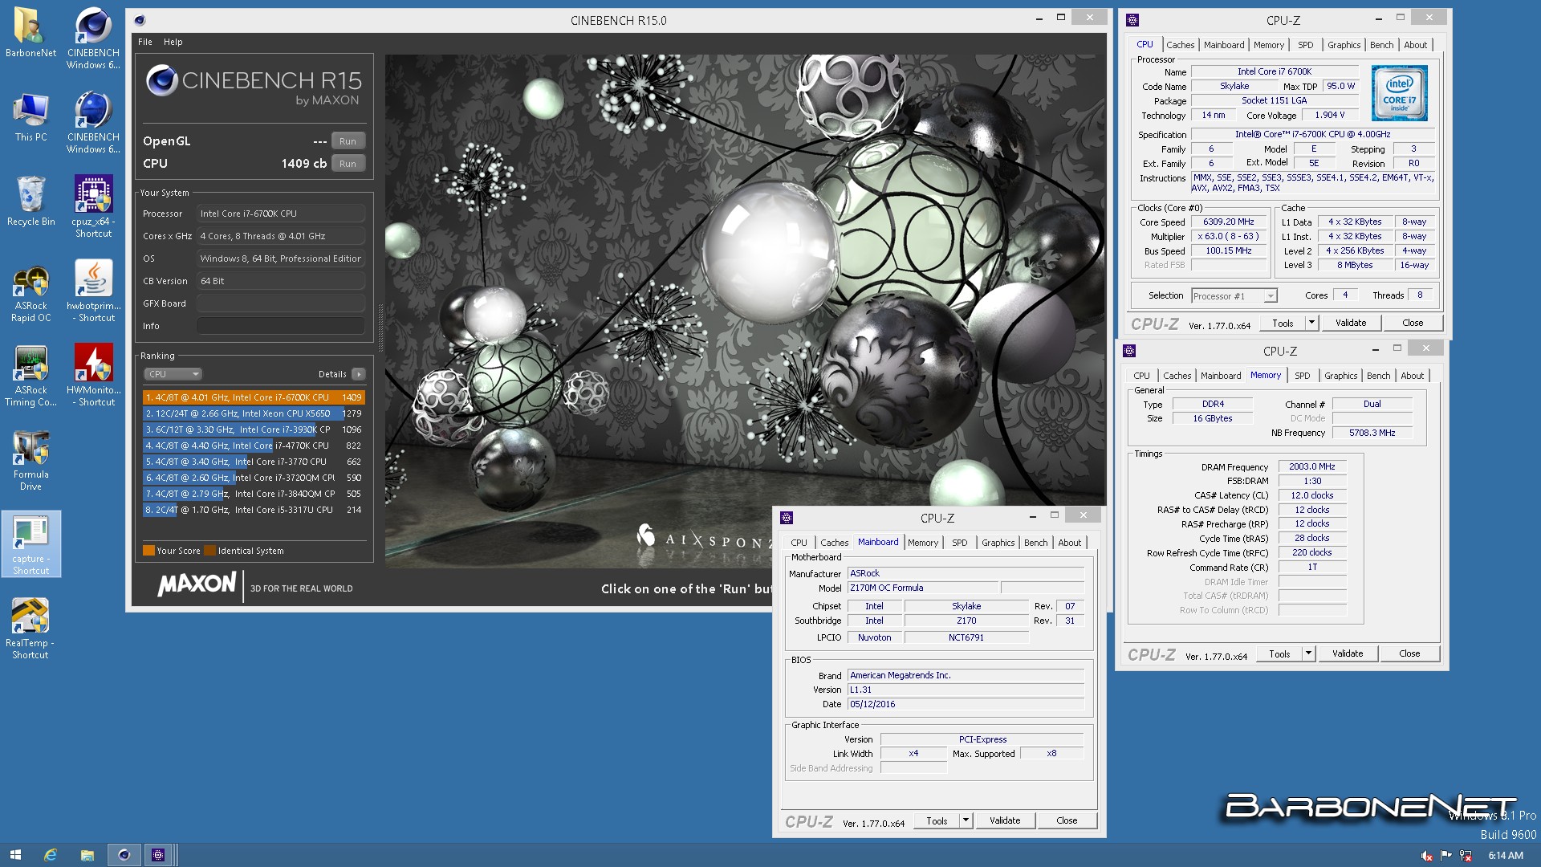1541x867 pixels.
Task: Click the Intel Core i7 logo in CPU-Z
Action: pos(1399,94)
